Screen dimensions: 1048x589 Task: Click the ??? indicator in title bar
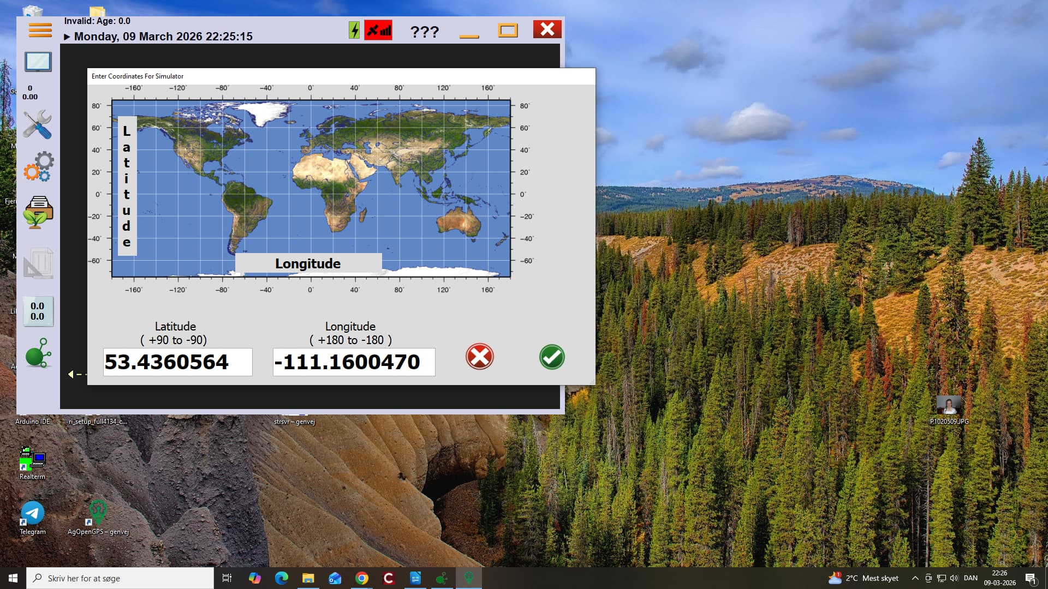coord(424,32)
